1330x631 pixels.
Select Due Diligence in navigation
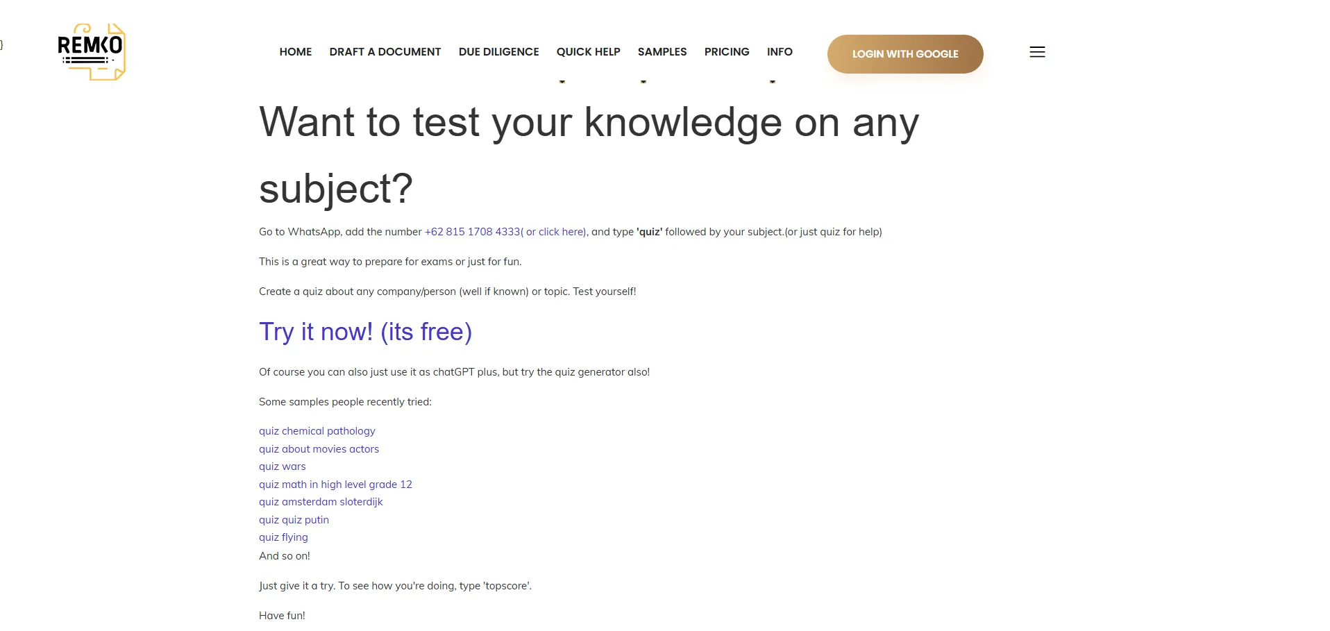point(498,52)
